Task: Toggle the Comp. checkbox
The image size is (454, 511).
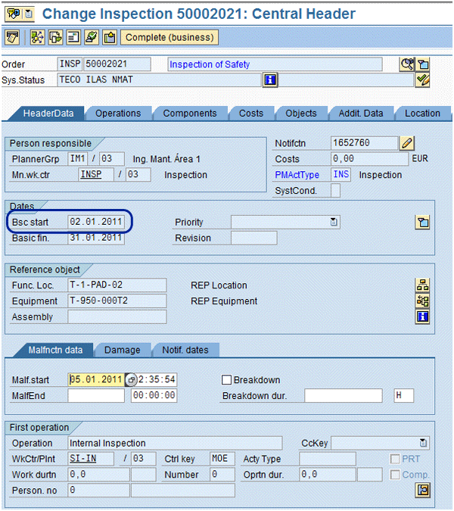Action: [x=395, y=475]
